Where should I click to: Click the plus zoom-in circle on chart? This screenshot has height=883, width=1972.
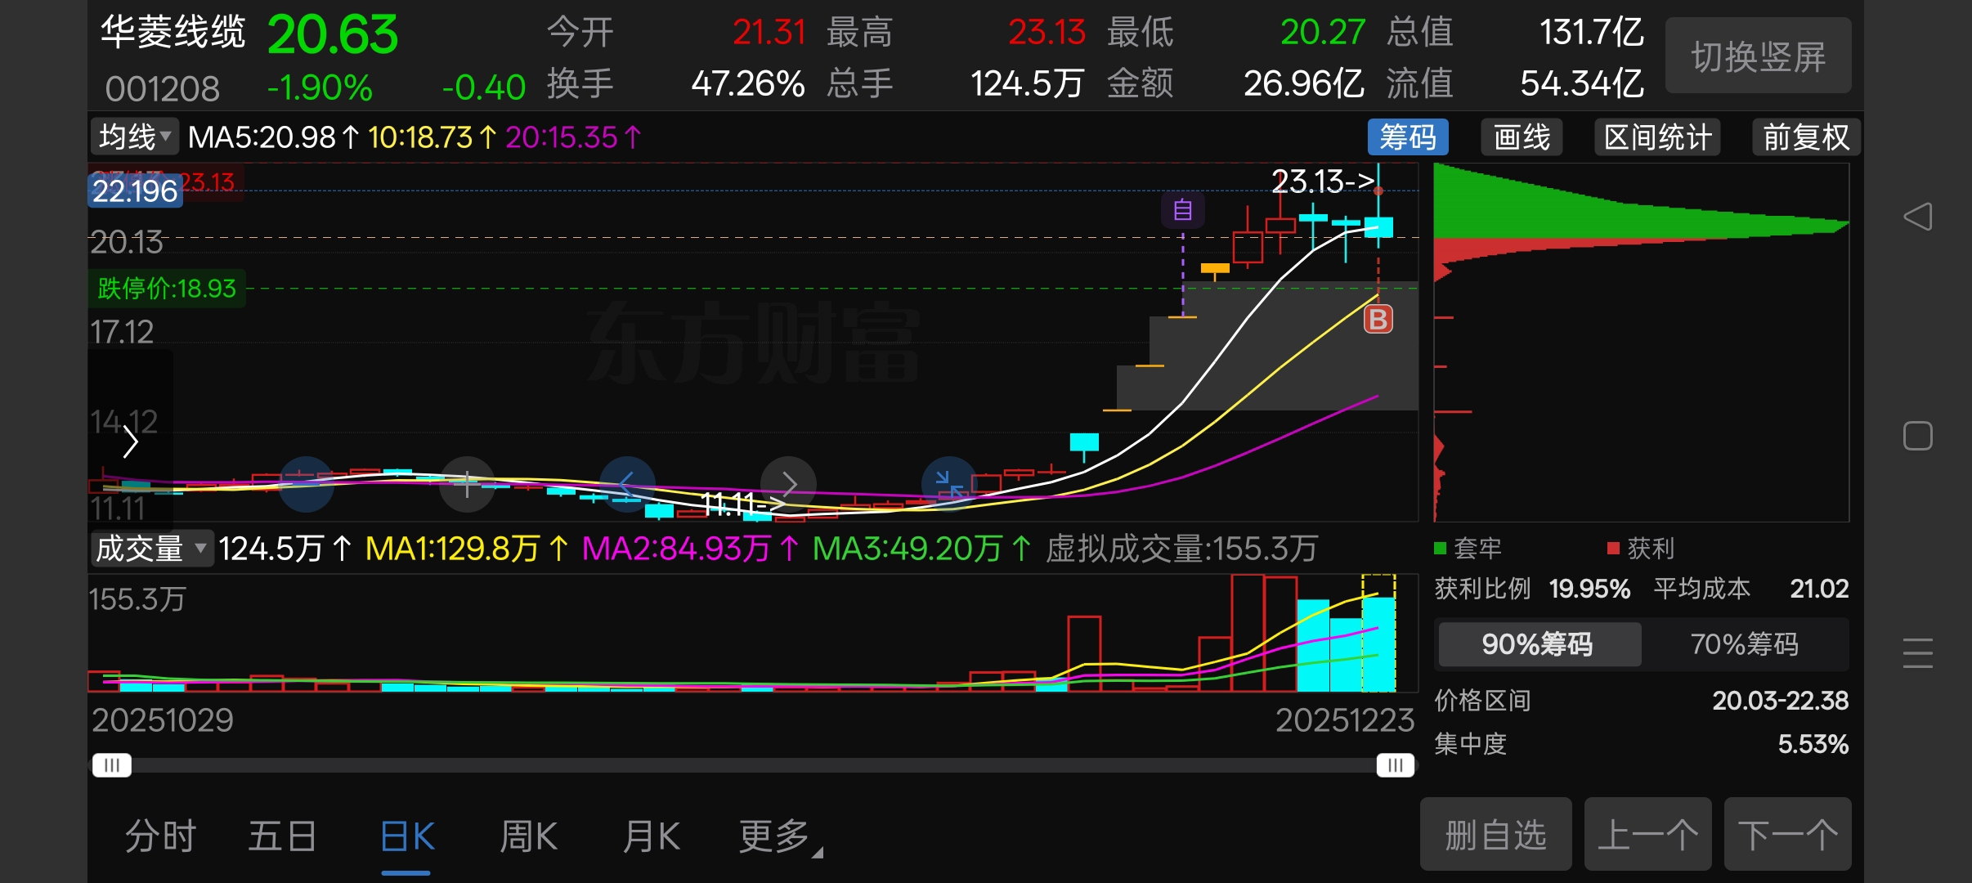(x=467, y=484)
